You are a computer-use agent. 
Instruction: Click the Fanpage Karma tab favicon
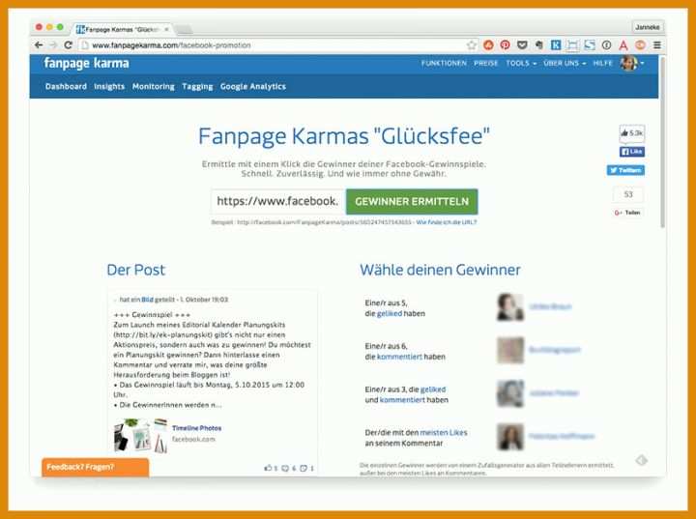coord(80,29)
